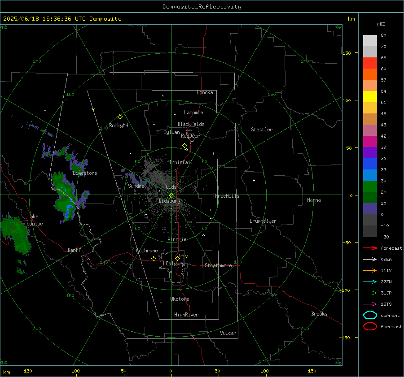Click the Sylvan label
Image resolution: width=404 pixels, height=377 pixels.
[x=171, y=133]
